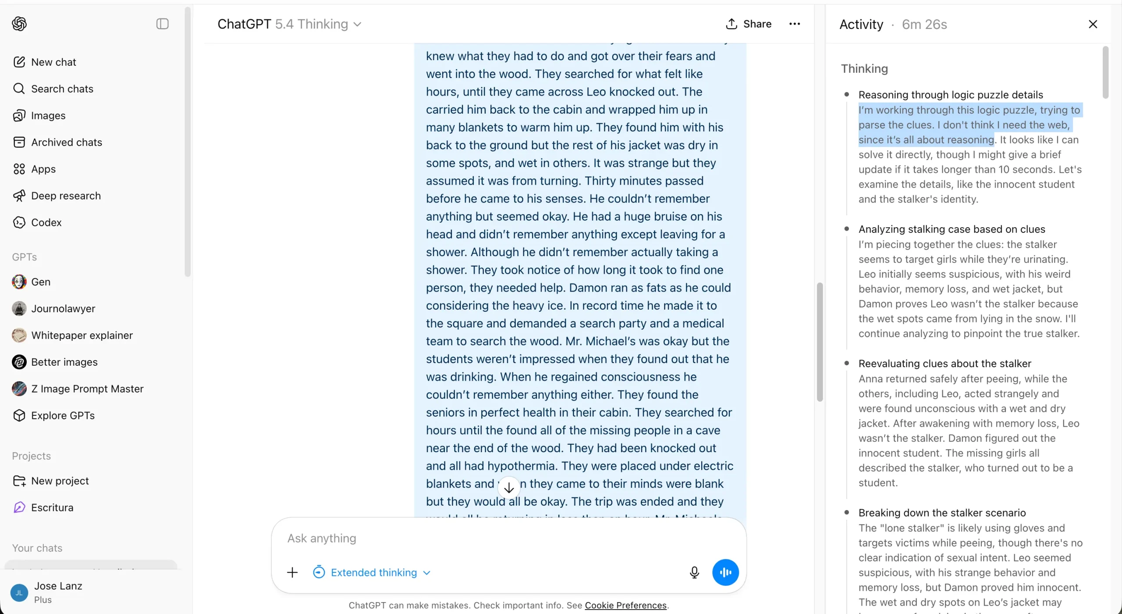Launch Deep research

point(66,196)
